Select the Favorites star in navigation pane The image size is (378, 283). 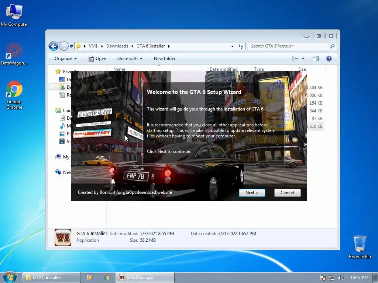(x=58, y=71)
